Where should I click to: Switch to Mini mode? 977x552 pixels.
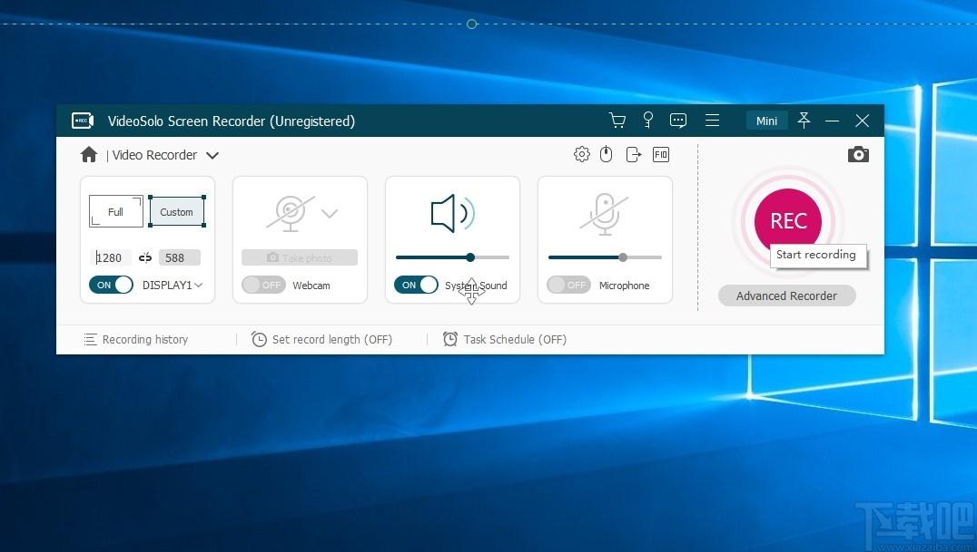(x=766, y=121)
